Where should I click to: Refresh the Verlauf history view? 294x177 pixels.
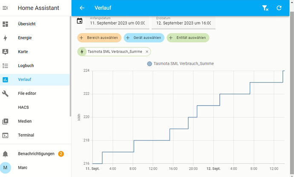tap(279, 8)
